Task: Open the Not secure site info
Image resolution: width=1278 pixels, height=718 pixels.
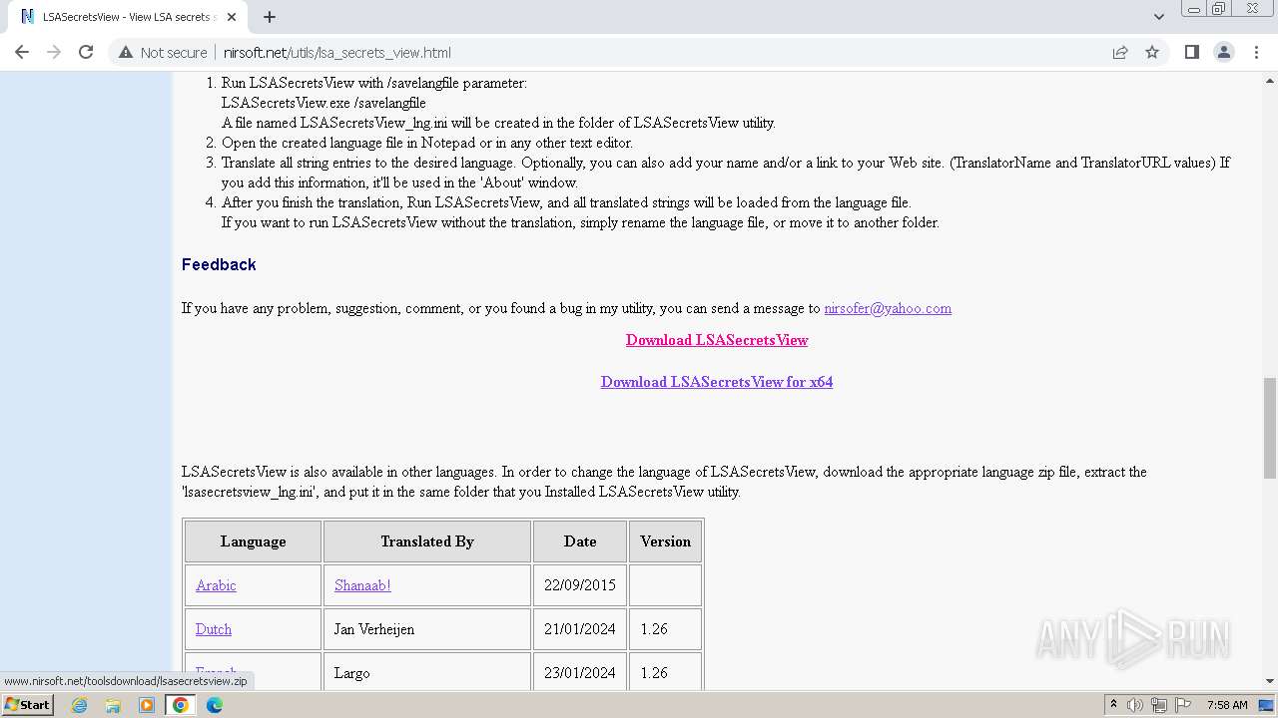Action: tap(163, 53)
